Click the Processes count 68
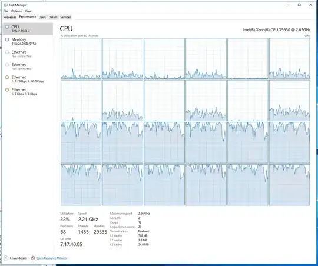The width and height of the screenshot is (318, 266). point(63,232)
